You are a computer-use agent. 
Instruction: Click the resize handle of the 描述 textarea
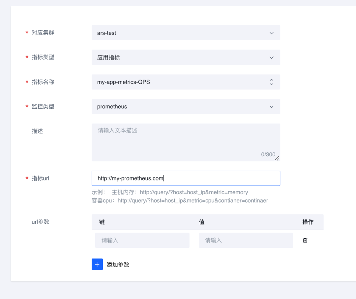tap(277, 158)
